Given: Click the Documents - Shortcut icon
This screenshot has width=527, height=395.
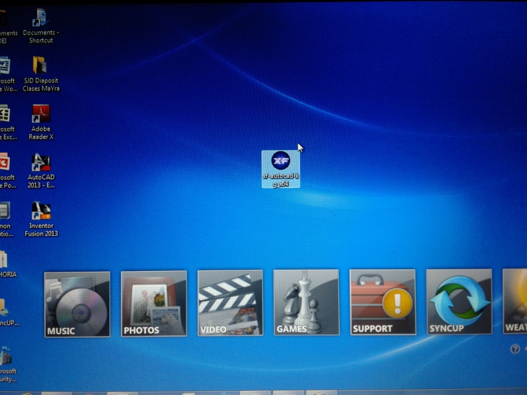Looking at the screenshot, I should (40, 18).
